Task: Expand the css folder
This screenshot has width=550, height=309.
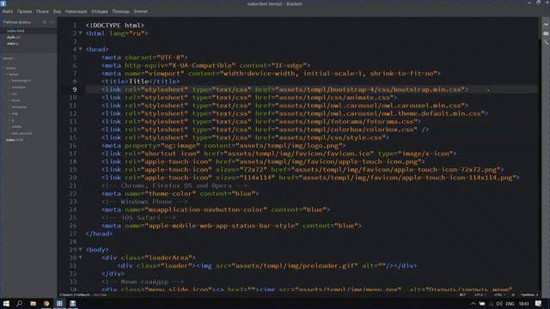Action: 14,94
